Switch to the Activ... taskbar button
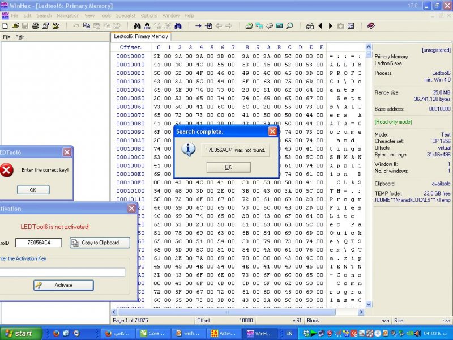453x340 pixels. (223, 333)
